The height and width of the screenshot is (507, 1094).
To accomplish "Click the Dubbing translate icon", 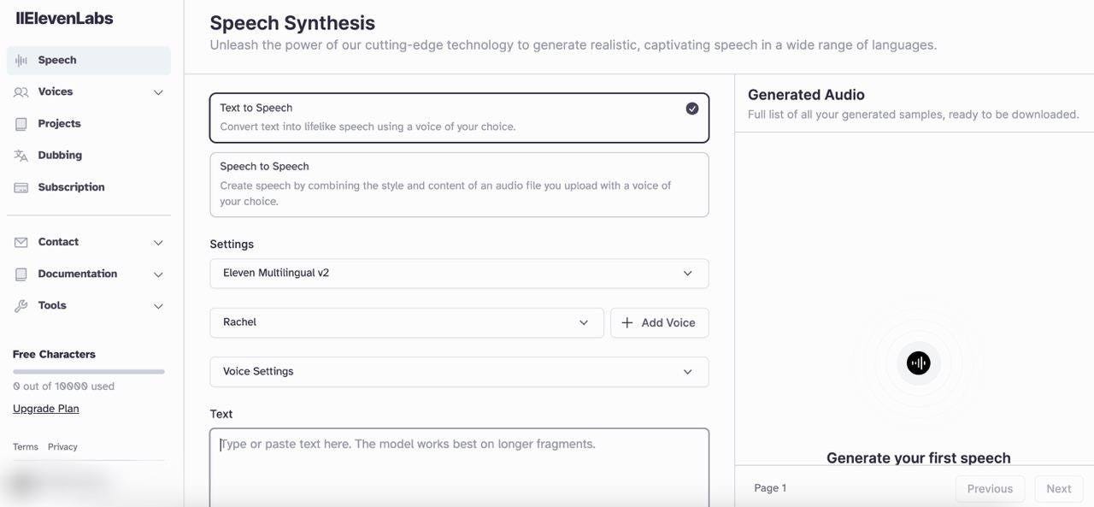I will [21, 156].
